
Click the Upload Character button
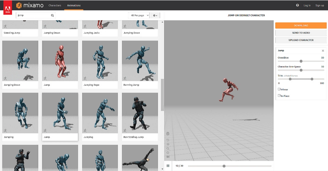[301, 40]
